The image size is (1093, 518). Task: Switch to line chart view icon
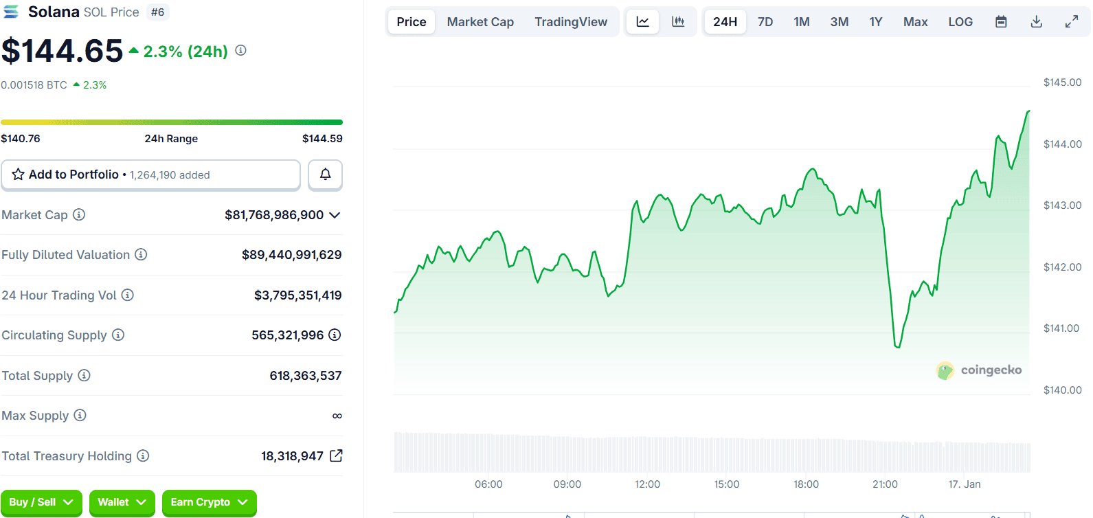pos(642,22)
